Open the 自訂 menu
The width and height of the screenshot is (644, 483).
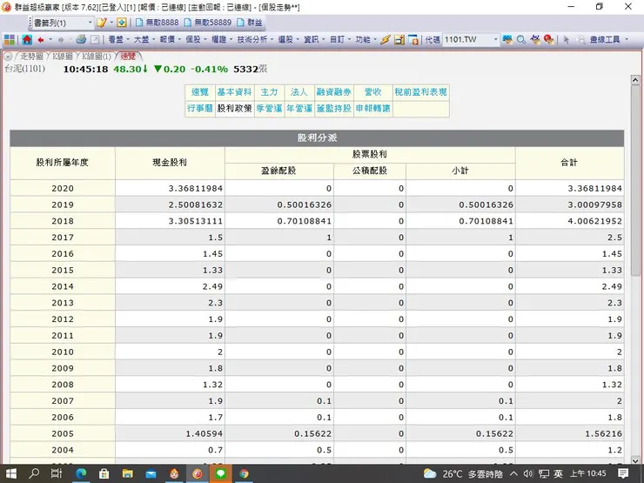[x=340, y=40]
